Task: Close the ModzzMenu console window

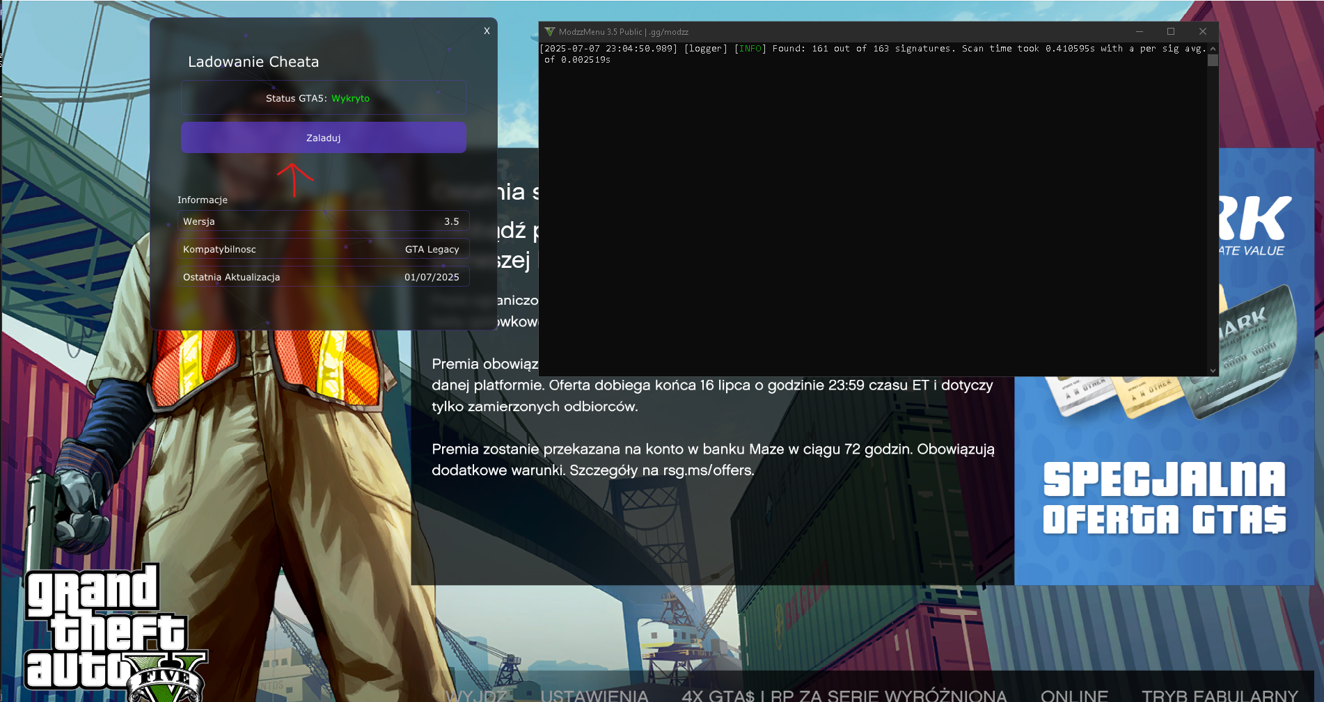Action: tap(1202, 32)
